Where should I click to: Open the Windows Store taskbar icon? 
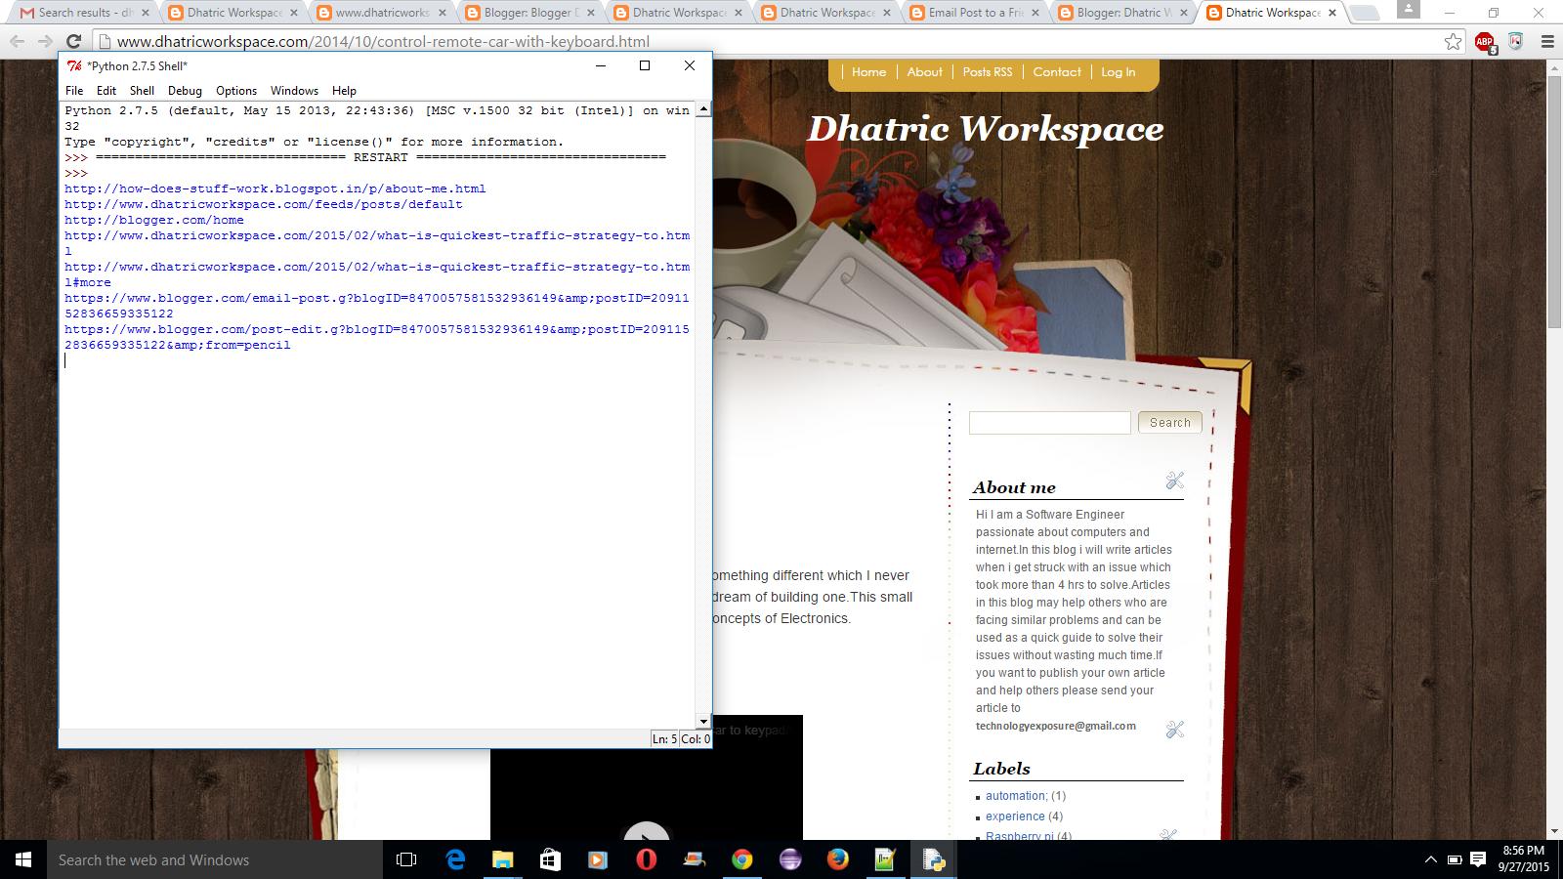(550, 859)
